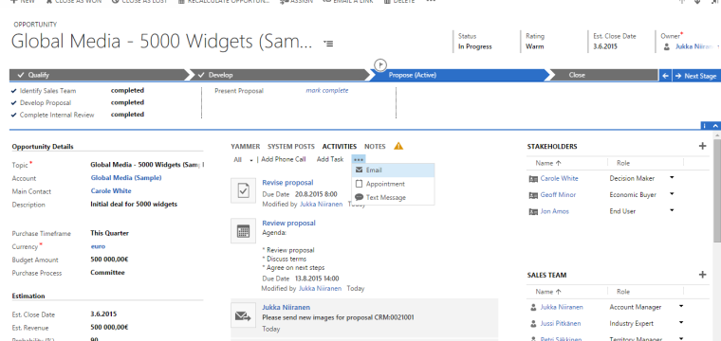Click the Est. Close Date header value 3.6.2015
This screenshot has width=721, height=341.
pos(605,46)
